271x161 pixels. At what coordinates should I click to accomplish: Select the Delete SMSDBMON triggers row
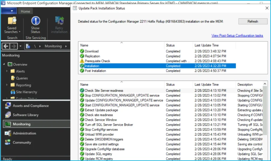coord(171,139)
